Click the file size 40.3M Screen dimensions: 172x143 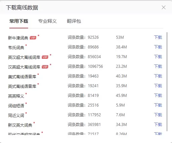click(121, 76)
